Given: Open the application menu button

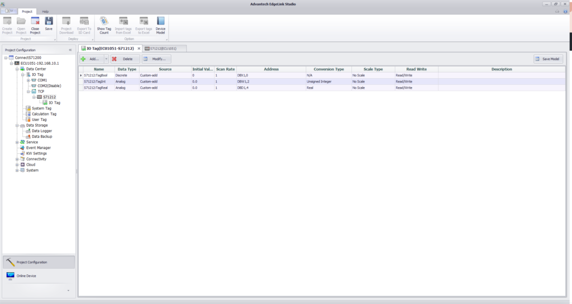Looking at the screenshot, I should (9, 11).
